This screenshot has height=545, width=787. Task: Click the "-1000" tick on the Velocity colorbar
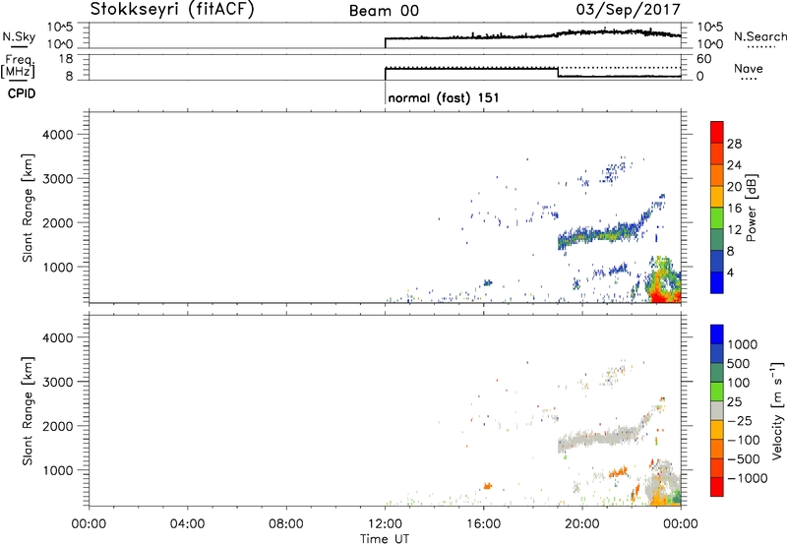click(x=747, y=478)
